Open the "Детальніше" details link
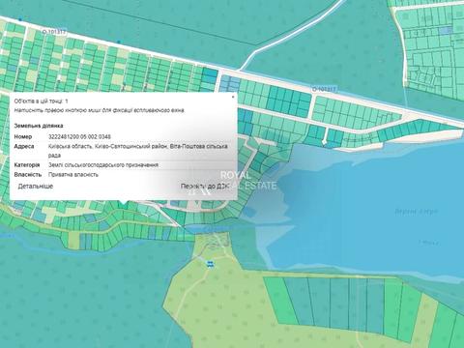Viewport: 464px width, 348px height. click(36, 187)
